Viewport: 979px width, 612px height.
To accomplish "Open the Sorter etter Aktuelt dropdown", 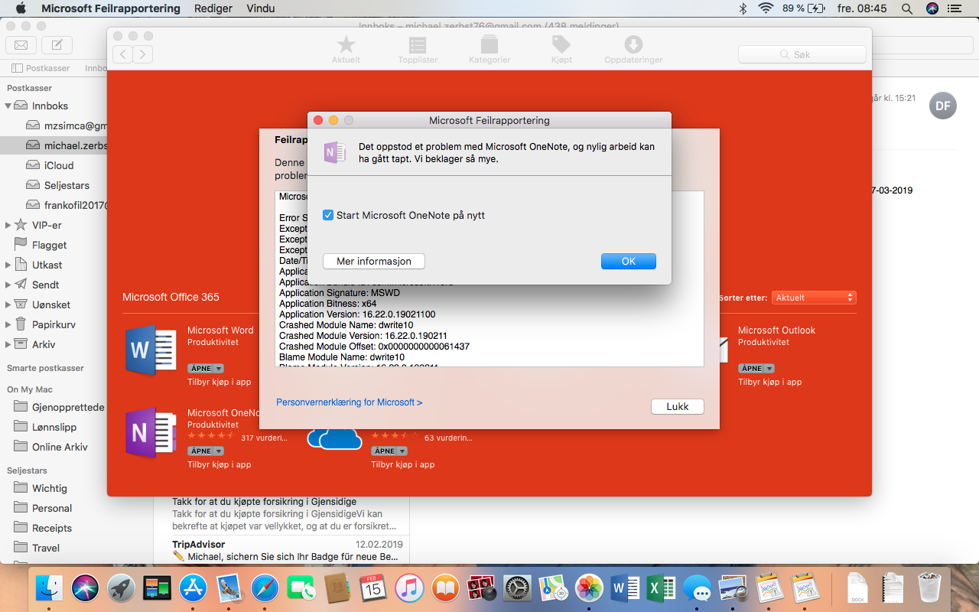I will click(814, 298).
